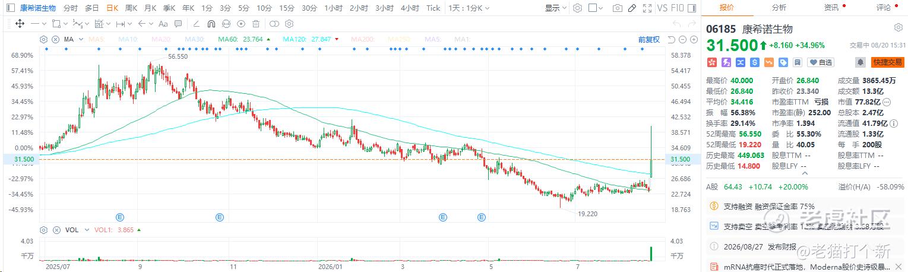Select the comment bubble annotation tool
908x272 pixels.
(178, 24)
